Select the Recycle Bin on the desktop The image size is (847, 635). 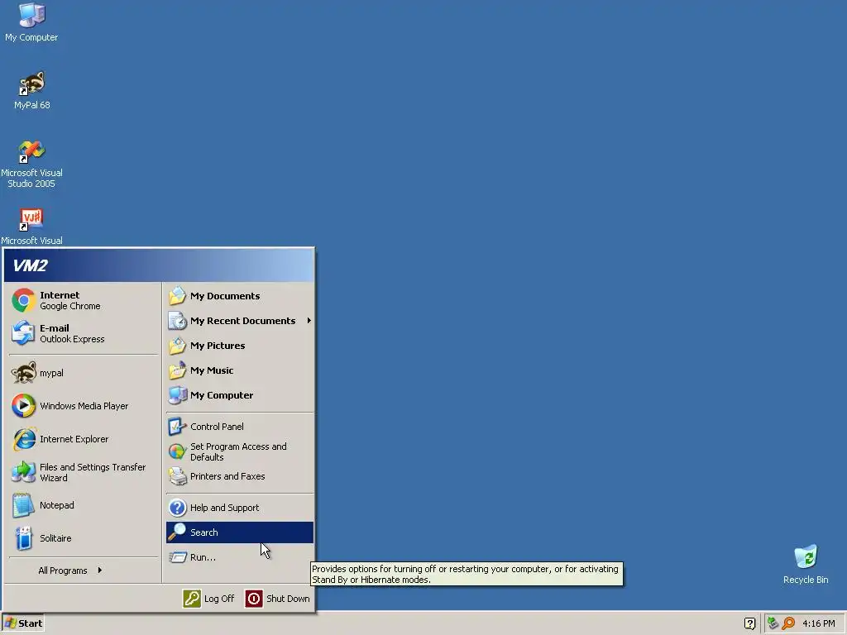[x=806, y=564]
